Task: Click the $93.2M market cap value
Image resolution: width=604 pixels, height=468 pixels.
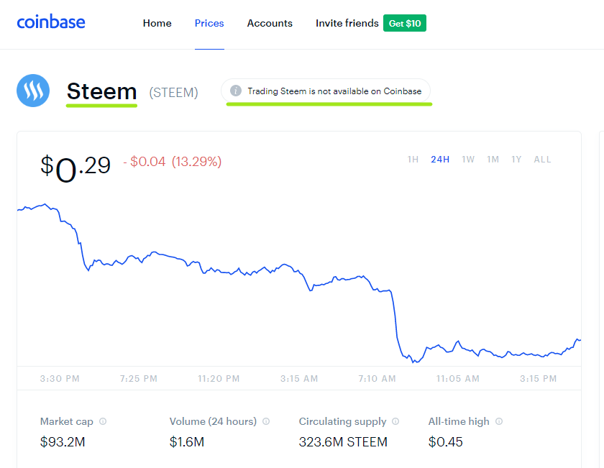Action: [x=63, y=442]
